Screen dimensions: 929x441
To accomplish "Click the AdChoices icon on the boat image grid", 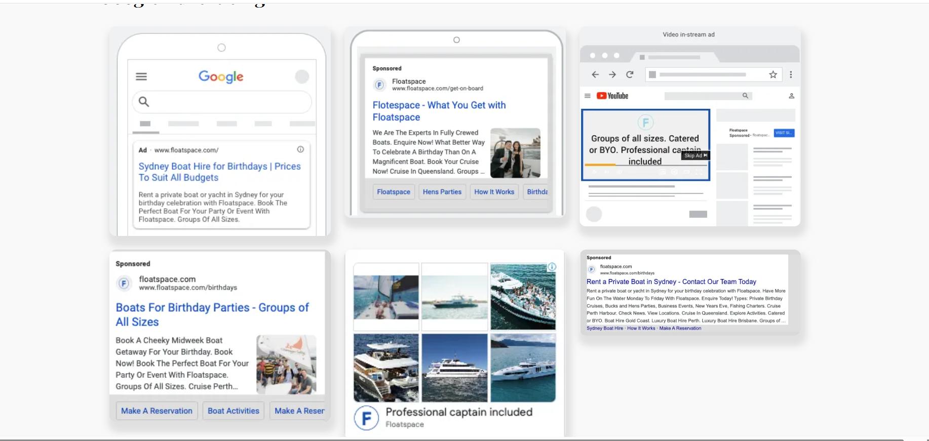I will [552, 267].
